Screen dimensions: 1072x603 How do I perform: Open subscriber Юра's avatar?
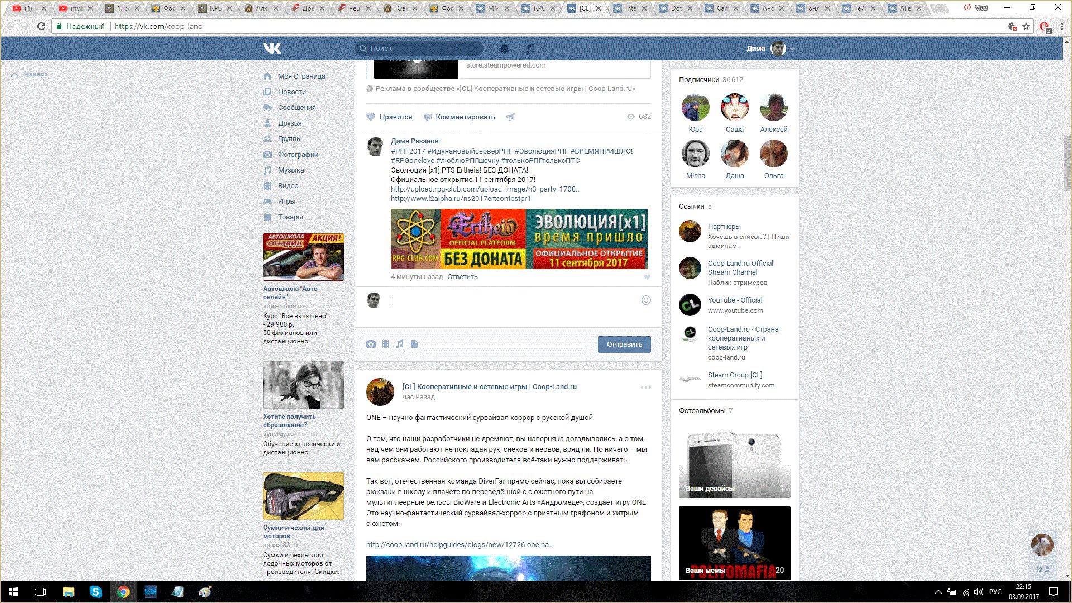pyautogui.click(x=696, y=108)
